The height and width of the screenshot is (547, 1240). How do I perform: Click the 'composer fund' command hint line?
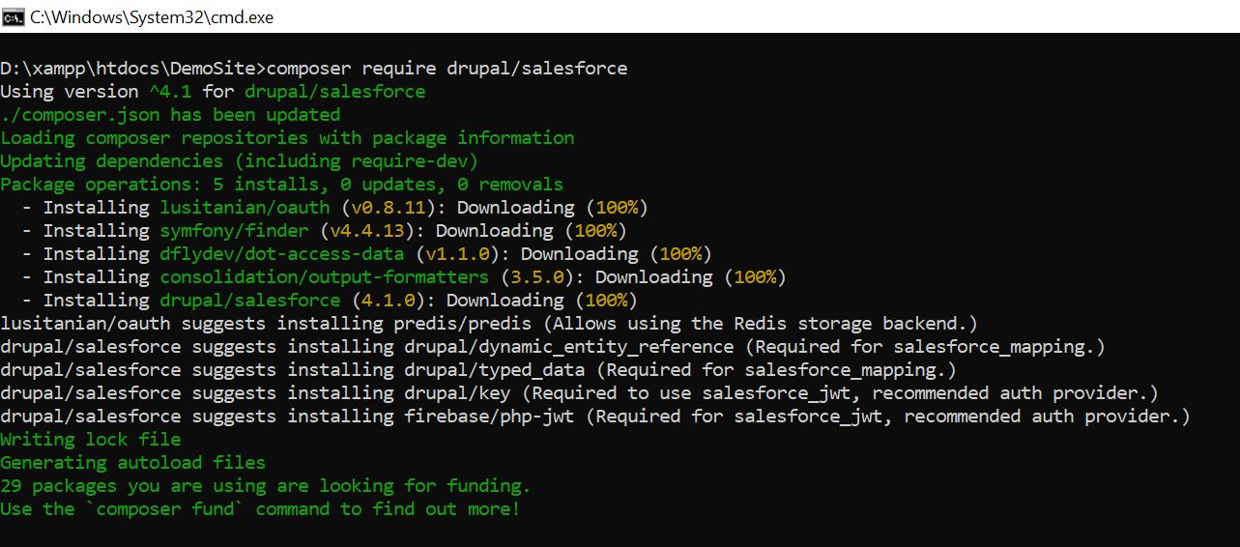tap(260, 509)
